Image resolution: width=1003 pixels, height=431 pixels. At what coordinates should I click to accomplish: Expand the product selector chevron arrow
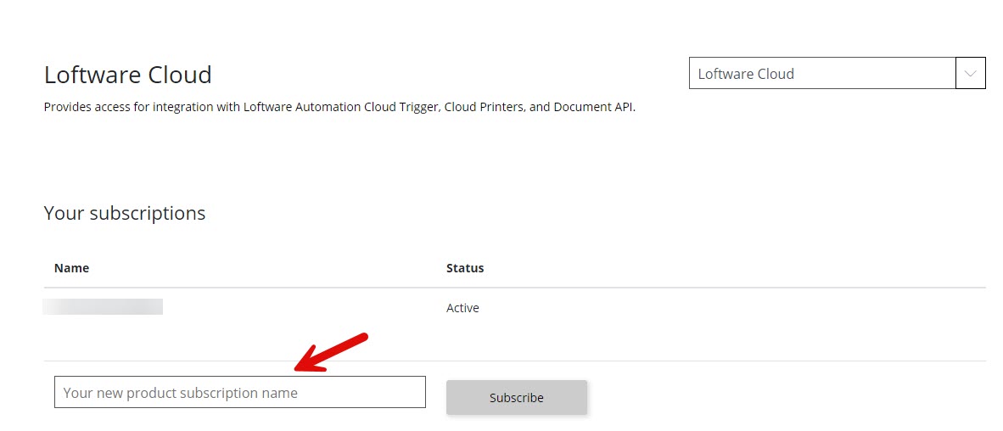point(970,74)
